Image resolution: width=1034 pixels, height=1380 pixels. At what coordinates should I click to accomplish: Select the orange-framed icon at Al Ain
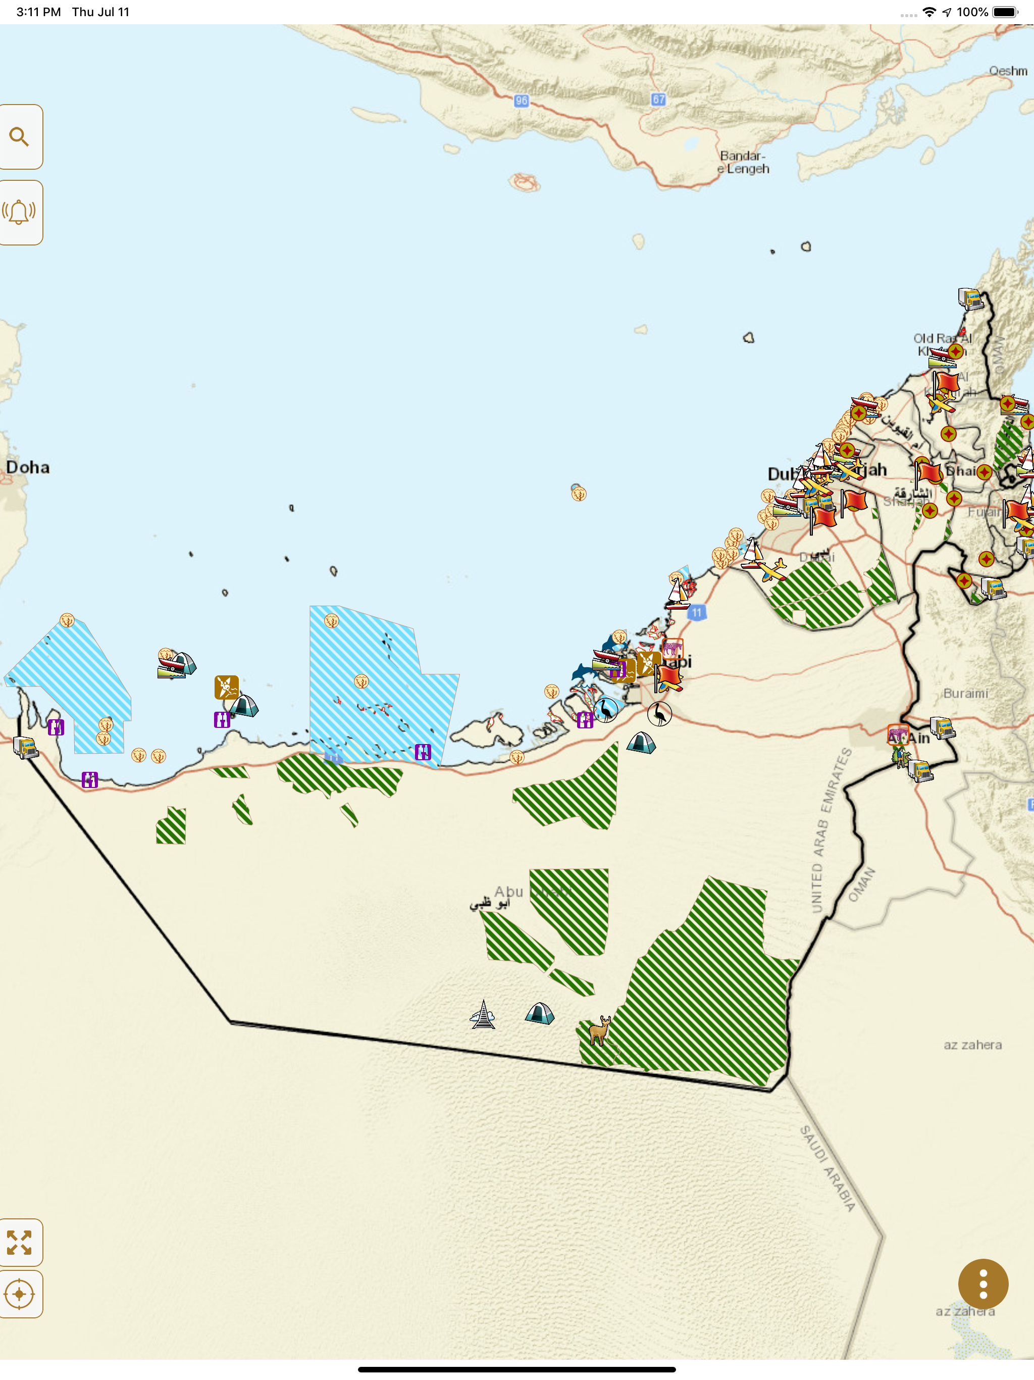(x=898, y=735)
